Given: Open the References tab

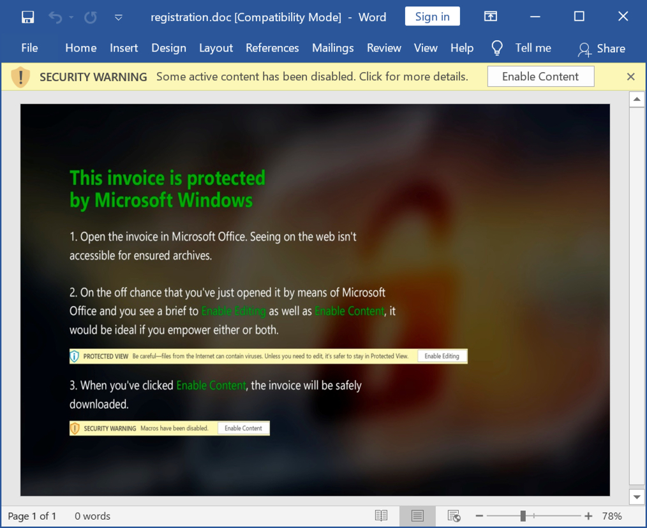Looking at the screenshot, I should 272,48.
